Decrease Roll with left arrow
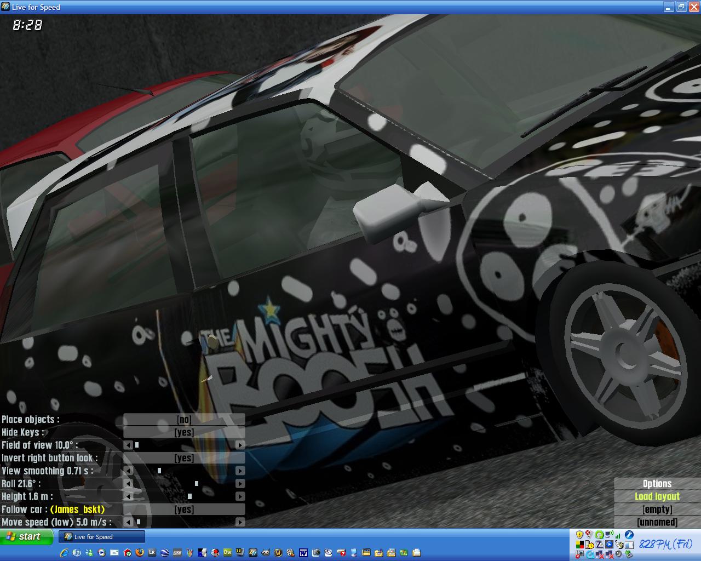Screen dimensions: 701x561 (x=128, y=484)
